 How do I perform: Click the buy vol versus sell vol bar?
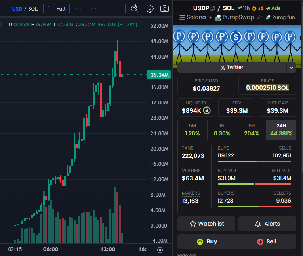tap(254, 184)
